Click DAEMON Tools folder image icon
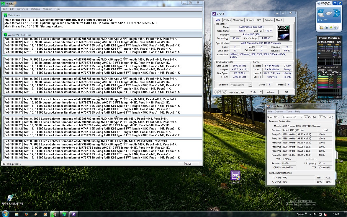This screenshot has height=217, width=347. 322,27
